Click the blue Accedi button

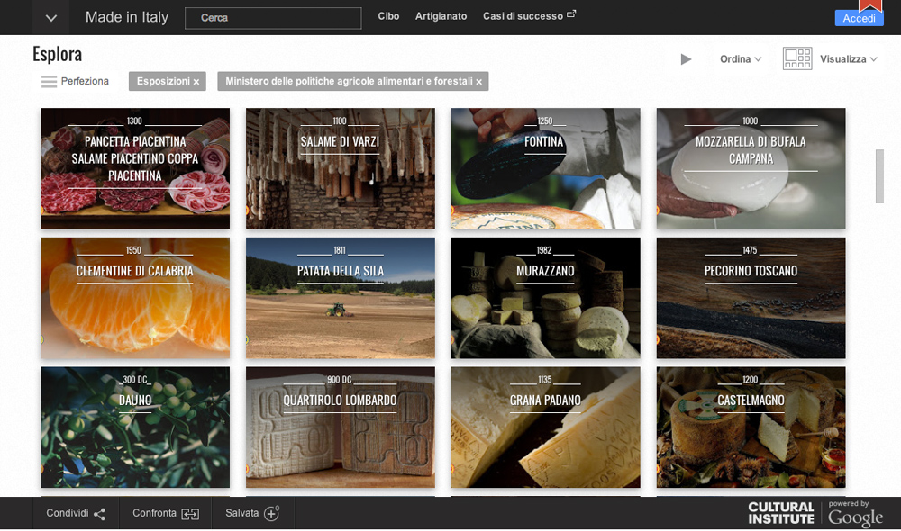[859, 19]
